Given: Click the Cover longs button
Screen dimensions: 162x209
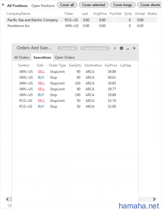Looking at the screenshot, I should pos(123,5).
